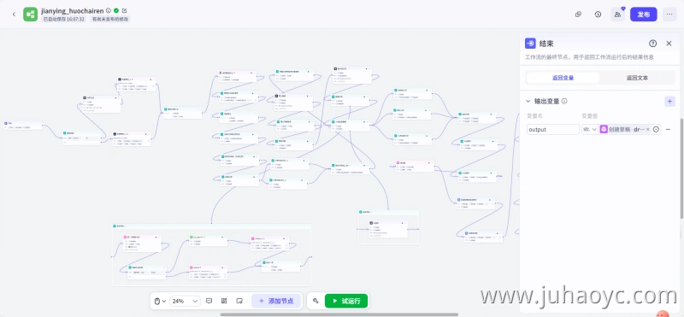Open the mouse interaction mode dropdown

pyautogui.click(x=160, y=301)
